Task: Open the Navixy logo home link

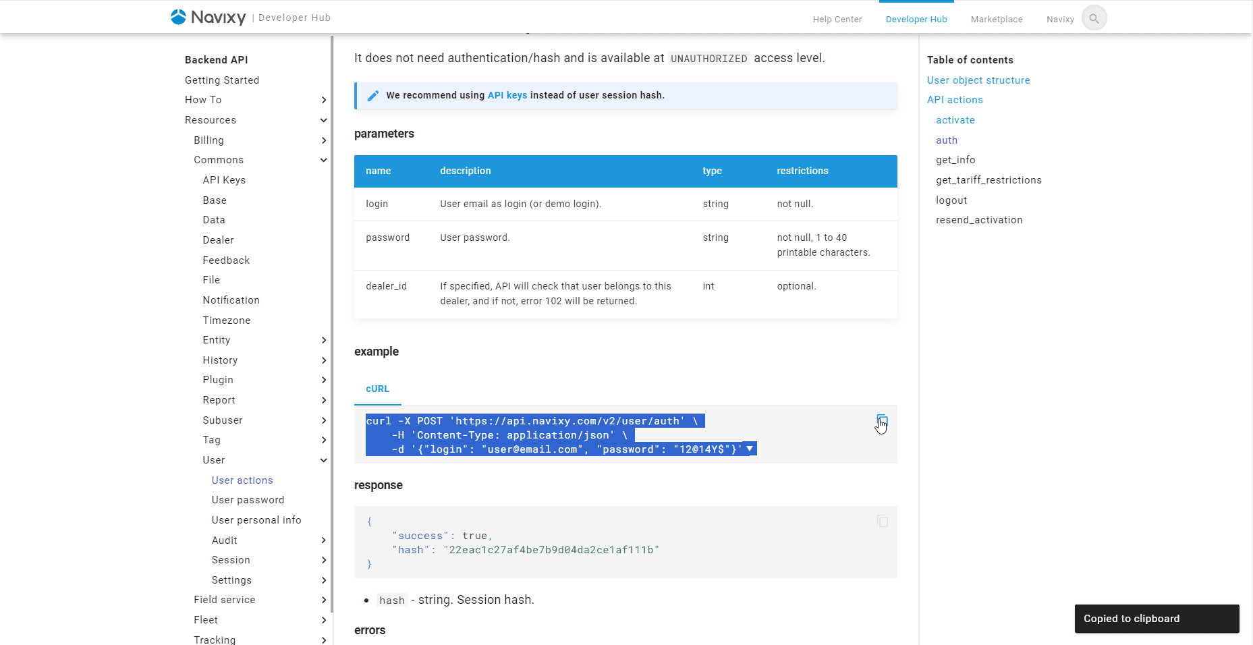Action: coord(208,17)
